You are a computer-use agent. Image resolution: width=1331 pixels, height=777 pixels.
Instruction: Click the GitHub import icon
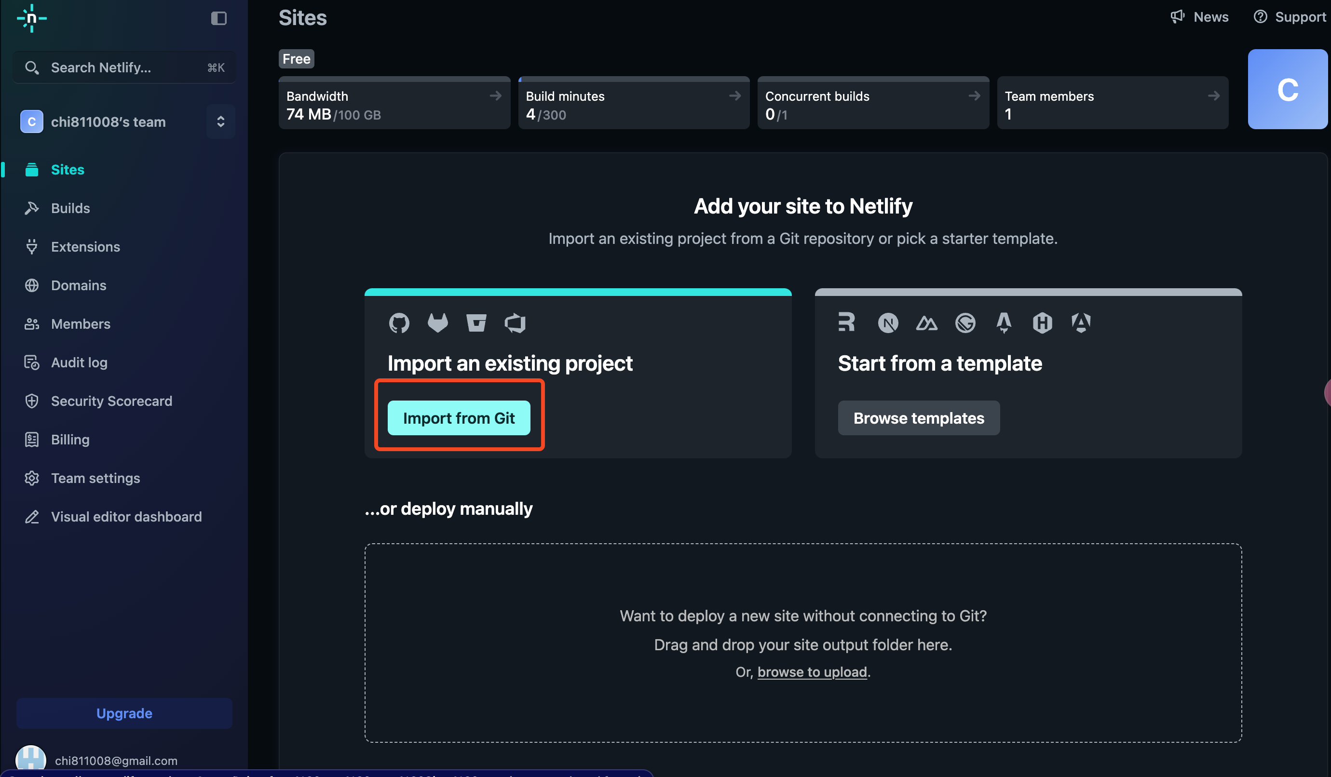400,322
